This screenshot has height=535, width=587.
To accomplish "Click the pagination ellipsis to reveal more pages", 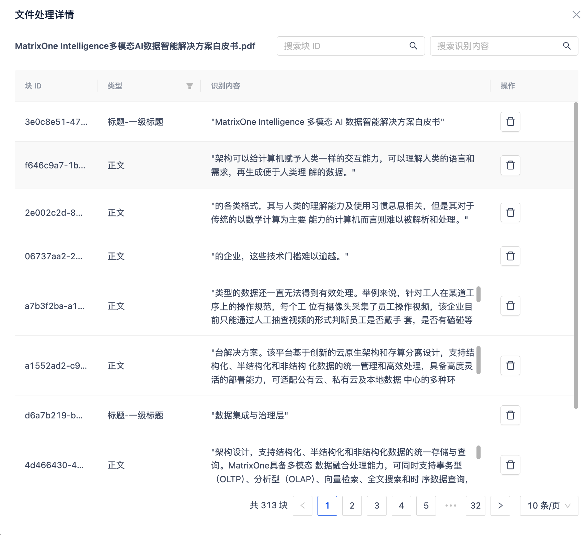I will tap(451, 506).
